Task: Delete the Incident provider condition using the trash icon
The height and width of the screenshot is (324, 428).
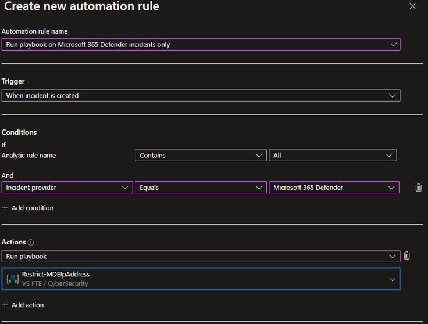Action: click(x=418, y=188)
